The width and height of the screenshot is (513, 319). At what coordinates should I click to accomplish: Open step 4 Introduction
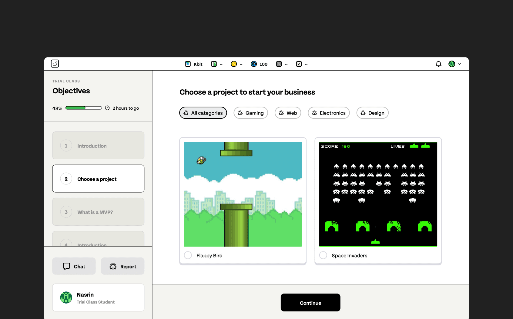[x=98, y=239]
